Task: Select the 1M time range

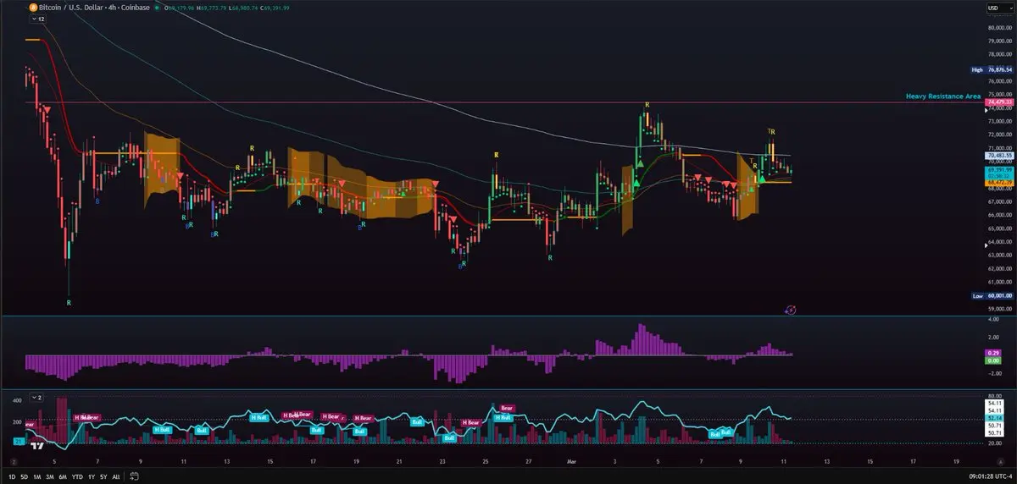Action: click(37, 477)
